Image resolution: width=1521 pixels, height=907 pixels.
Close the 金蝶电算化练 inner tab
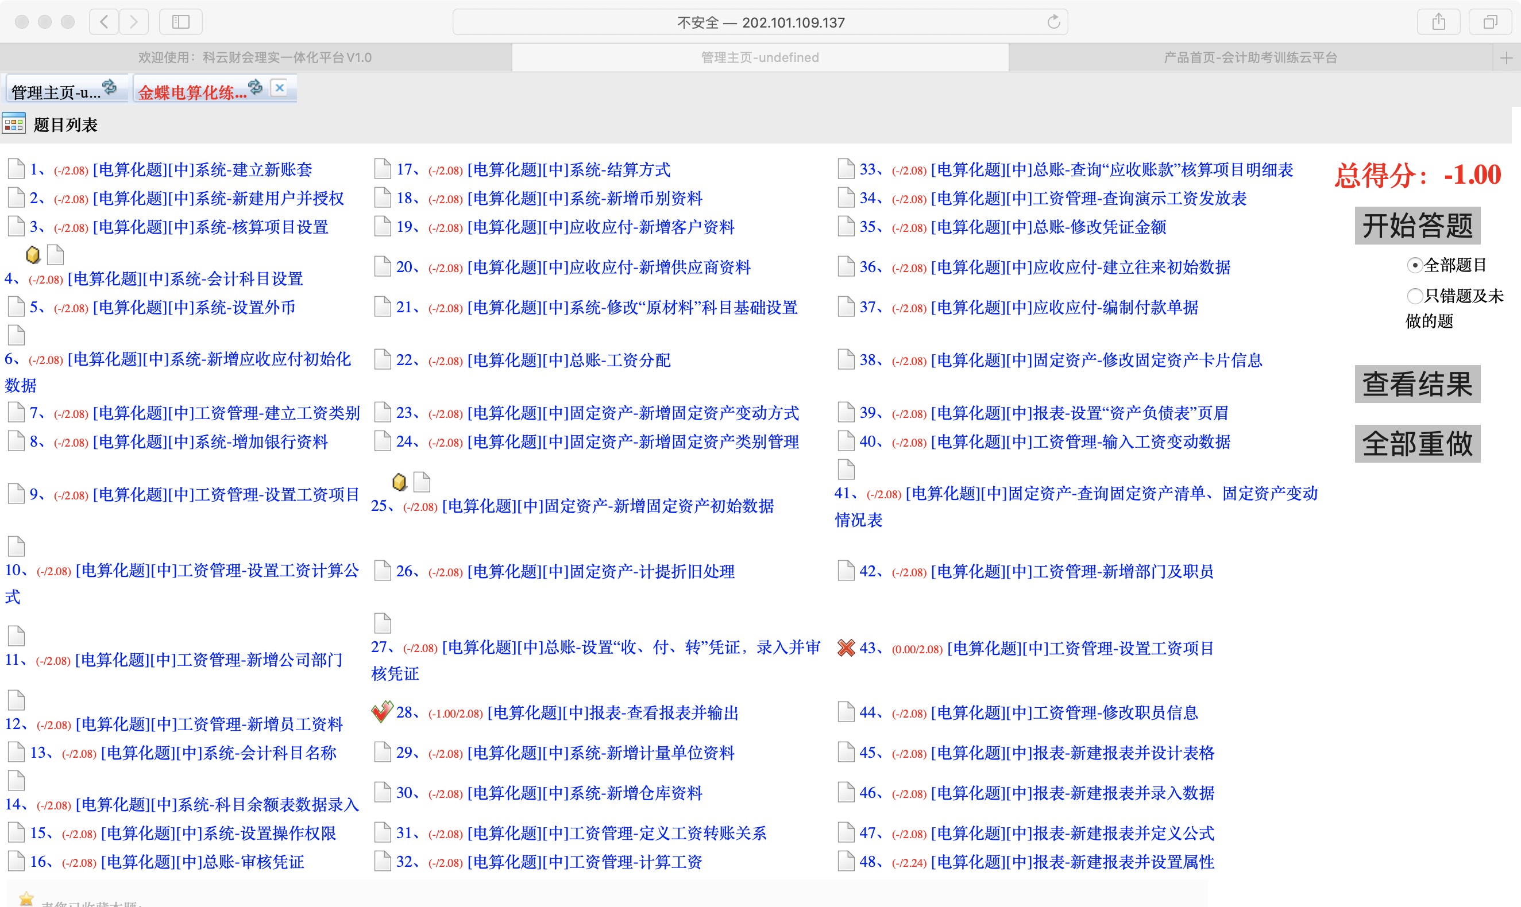pyautogui.click(x=280, y=87)
